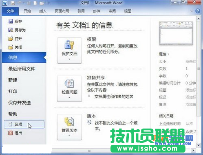203x155 pixels.
Task: Click the 版本 heading text
Action: (92, 116)
